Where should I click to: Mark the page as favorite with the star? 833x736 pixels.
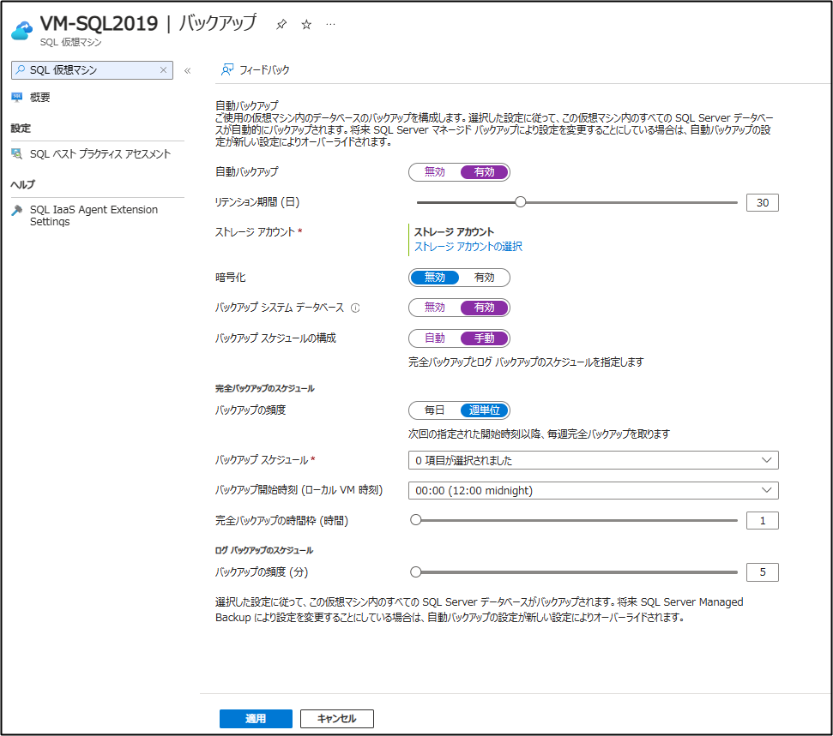(306, 24)
